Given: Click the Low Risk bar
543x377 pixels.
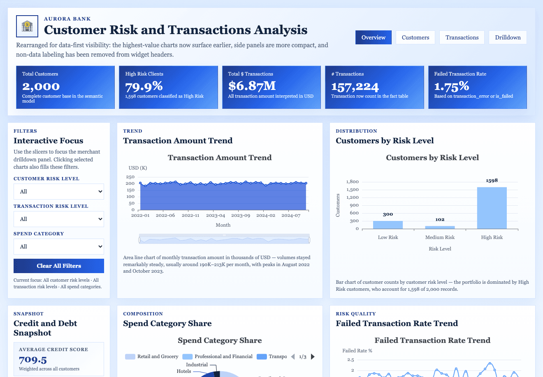Looking at the screenshot, I should tap(388, 225).
